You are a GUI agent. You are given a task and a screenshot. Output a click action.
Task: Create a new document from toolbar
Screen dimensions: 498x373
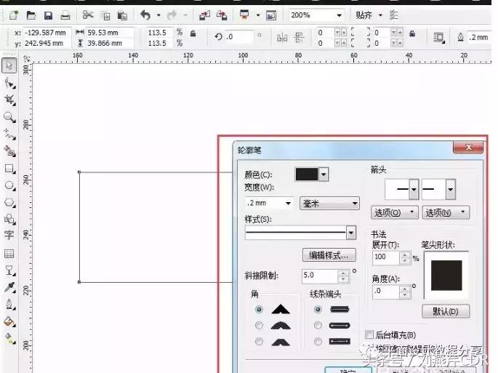(13, 15)
